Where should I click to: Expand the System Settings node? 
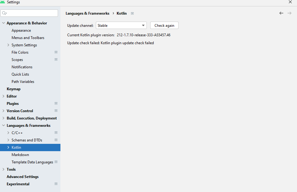coord(8,45)
